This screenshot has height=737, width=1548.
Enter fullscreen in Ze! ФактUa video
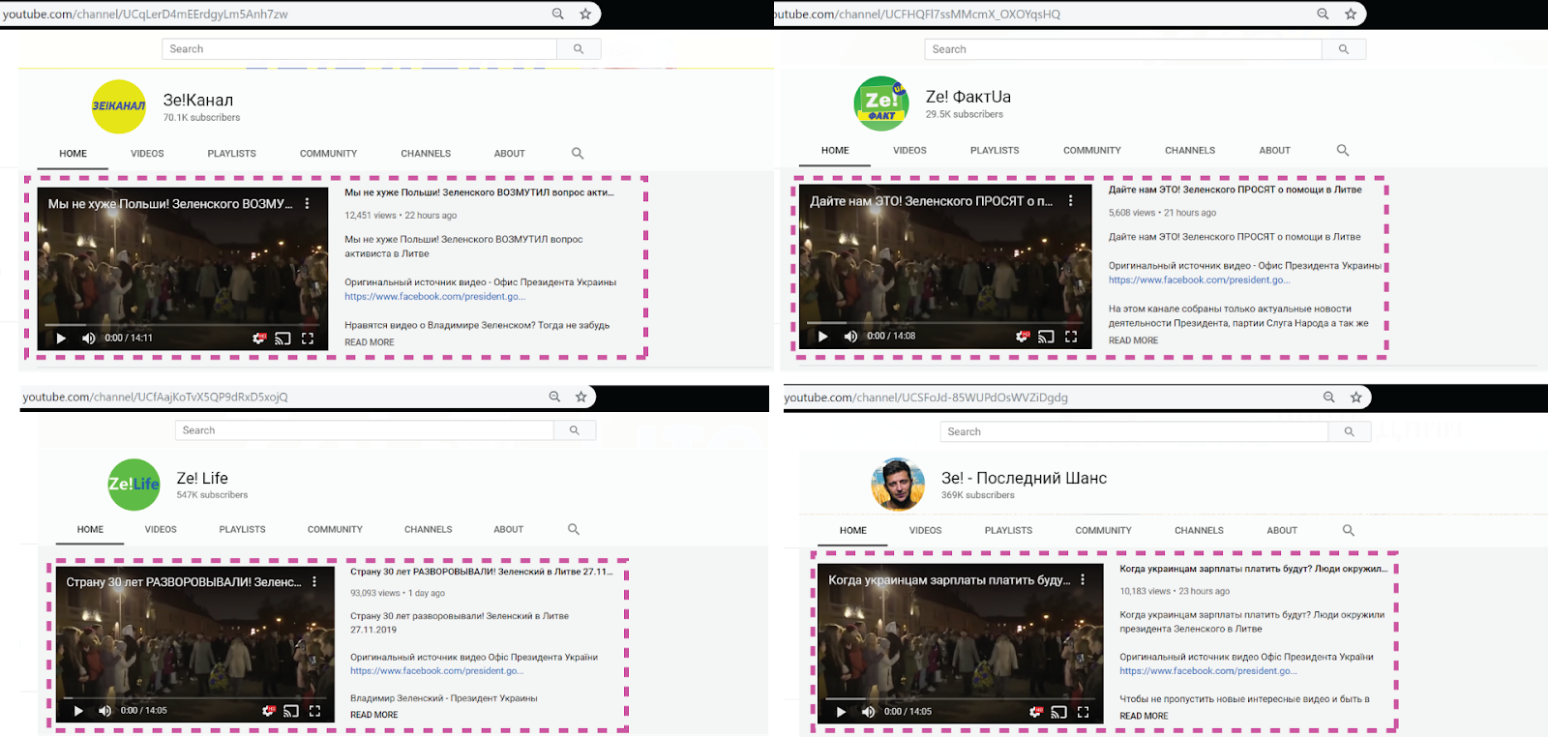click(1071, 337)
